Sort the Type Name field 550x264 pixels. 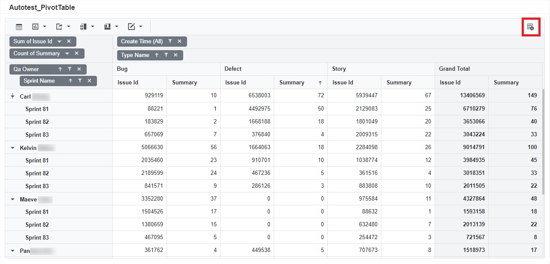[x=157, y=55]
